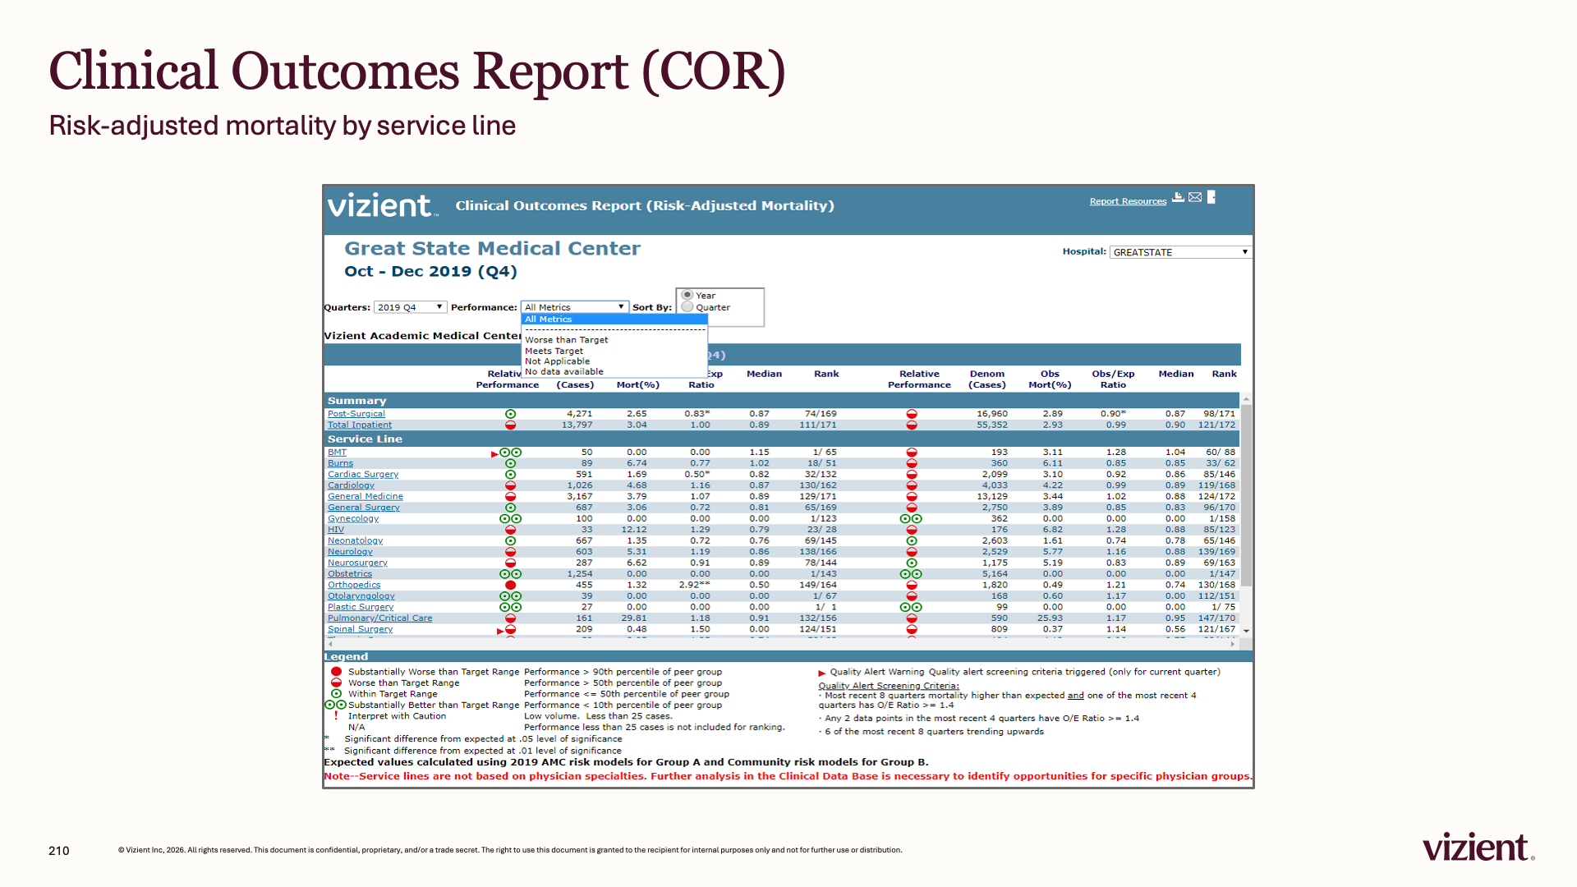This screenshot has height=887, width=1577.
Task: Click Post-Surgical year red performance icon
Action: coord(912,414)
